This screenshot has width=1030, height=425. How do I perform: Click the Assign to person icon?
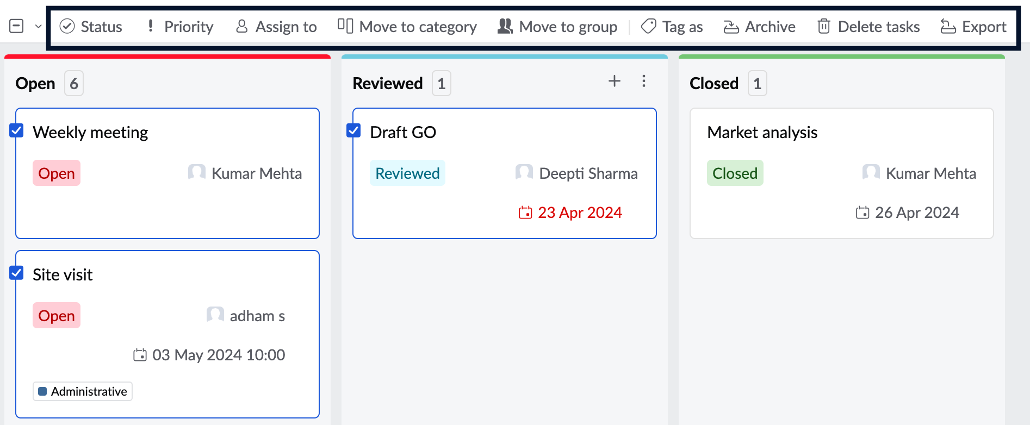(242, 26)
